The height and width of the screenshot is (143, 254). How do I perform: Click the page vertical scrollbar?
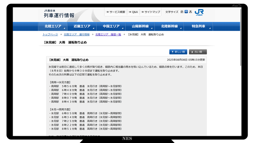[x=241, y=37]
